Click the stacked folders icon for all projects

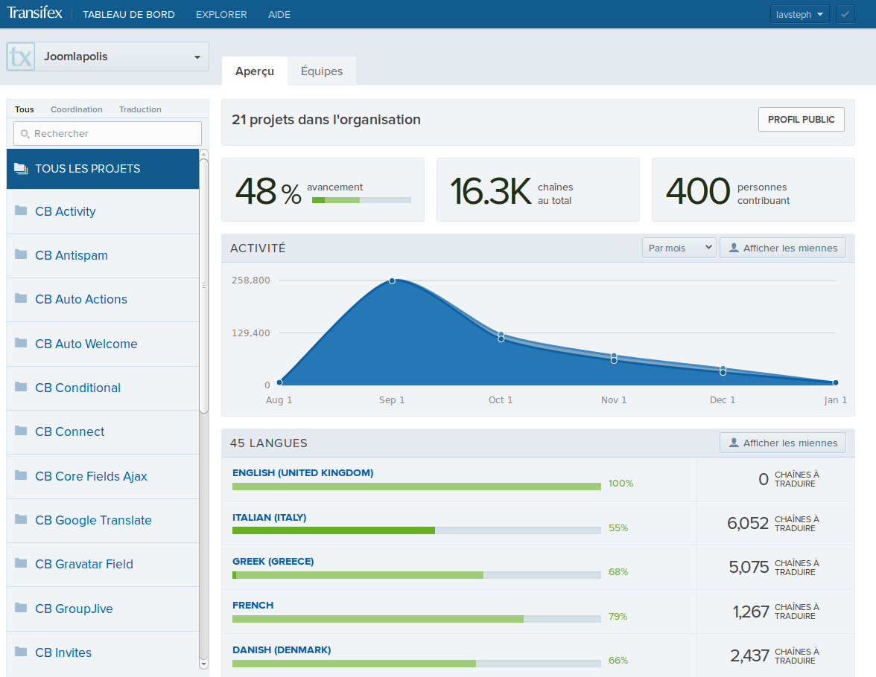click(20, 168)
